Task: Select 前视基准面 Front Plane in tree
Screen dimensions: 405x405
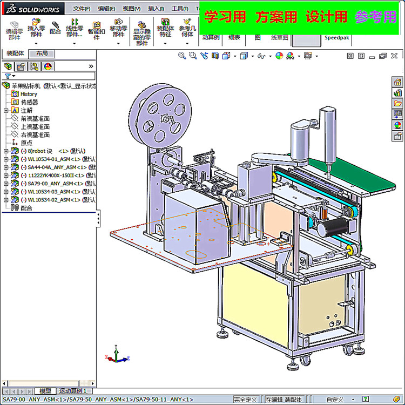Action: 35,119
